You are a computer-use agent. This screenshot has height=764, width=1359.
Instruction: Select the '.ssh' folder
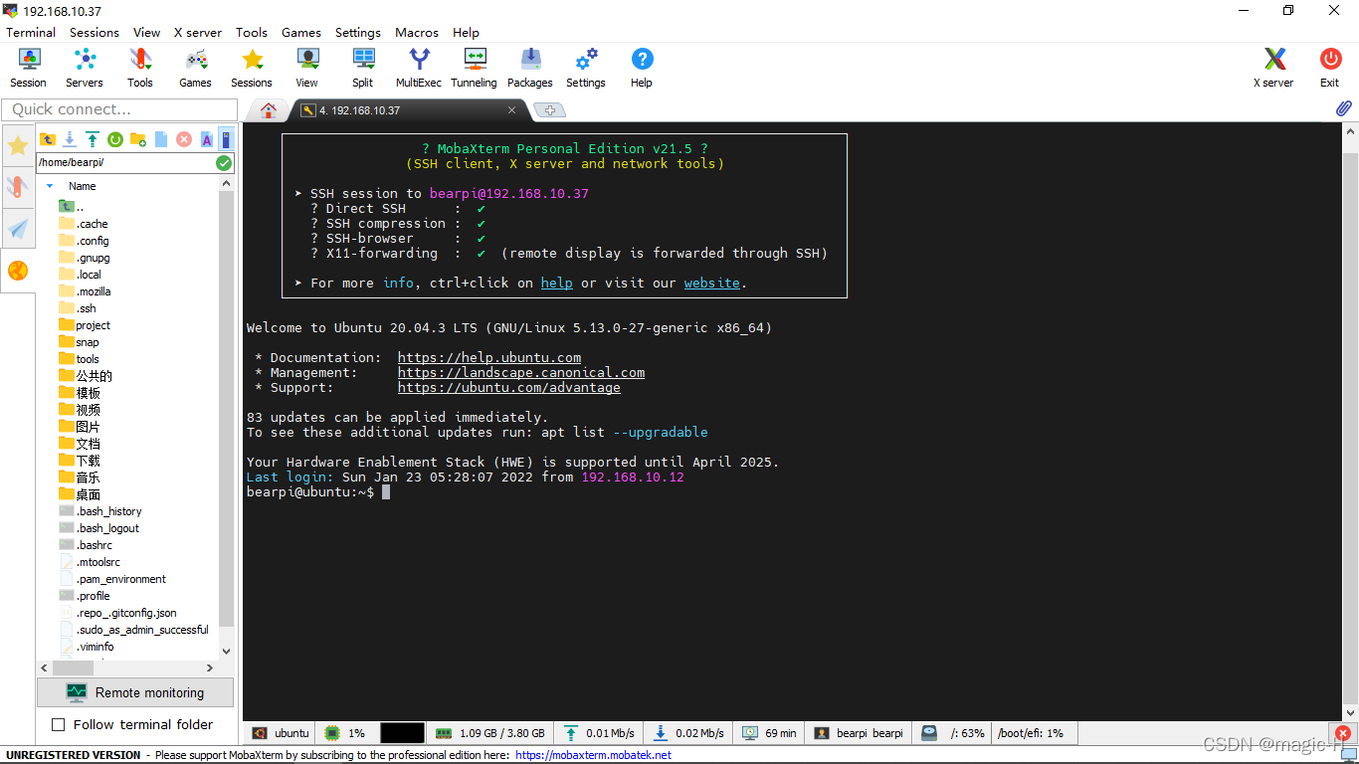coord(87,308)
